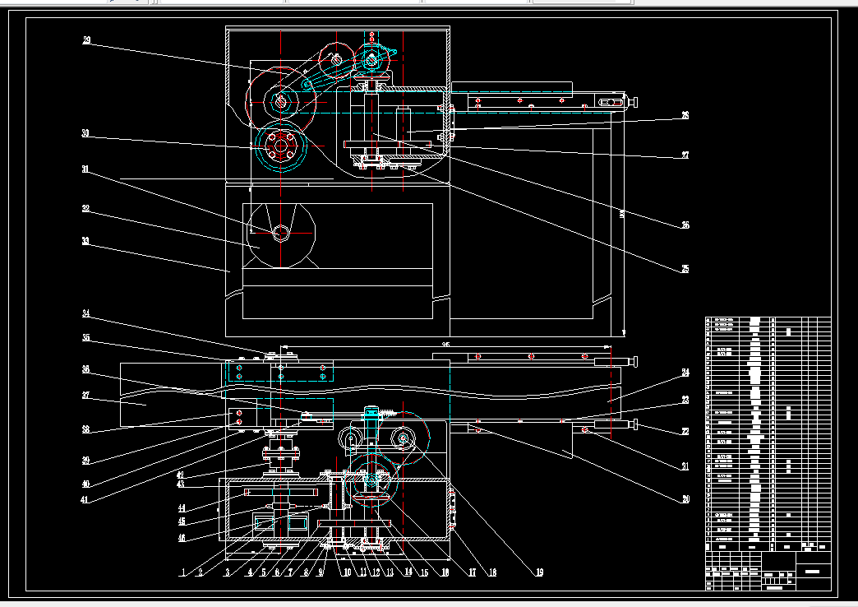Click part number 39
This screenshot has width=858, height=607.
tap(86, 461)
